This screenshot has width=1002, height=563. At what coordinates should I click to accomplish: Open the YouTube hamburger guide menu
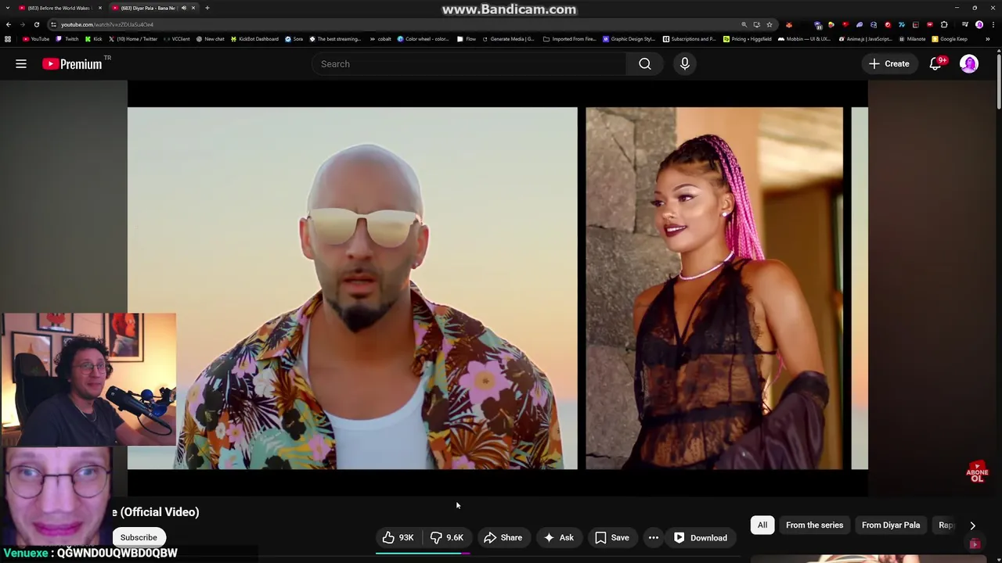[x=21, y=64]
